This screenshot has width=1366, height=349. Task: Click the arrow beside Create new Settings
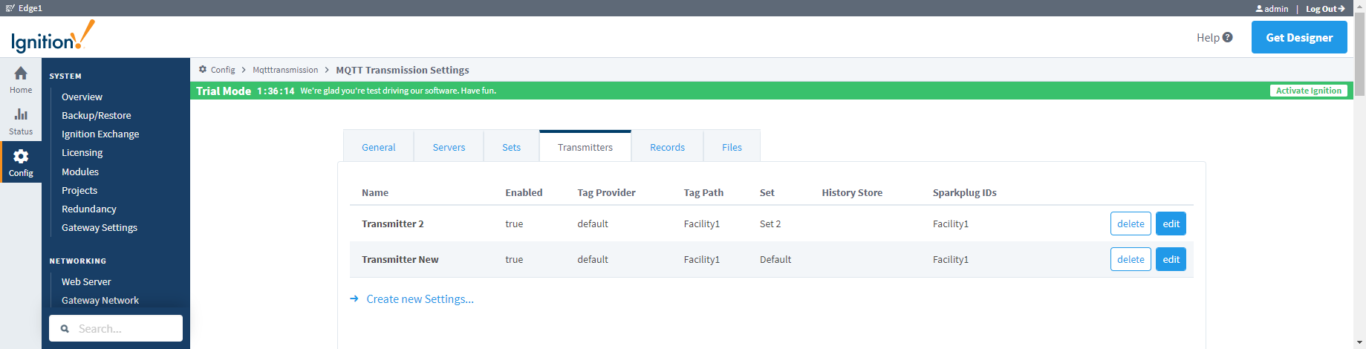click(354, 299)
